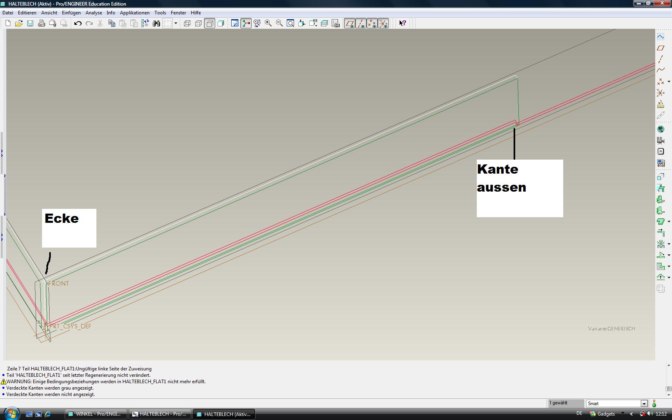This screenshot has width=672, height=420.
Task: Expand the sheet metal bend tool flyout
Action: [669, 244]
